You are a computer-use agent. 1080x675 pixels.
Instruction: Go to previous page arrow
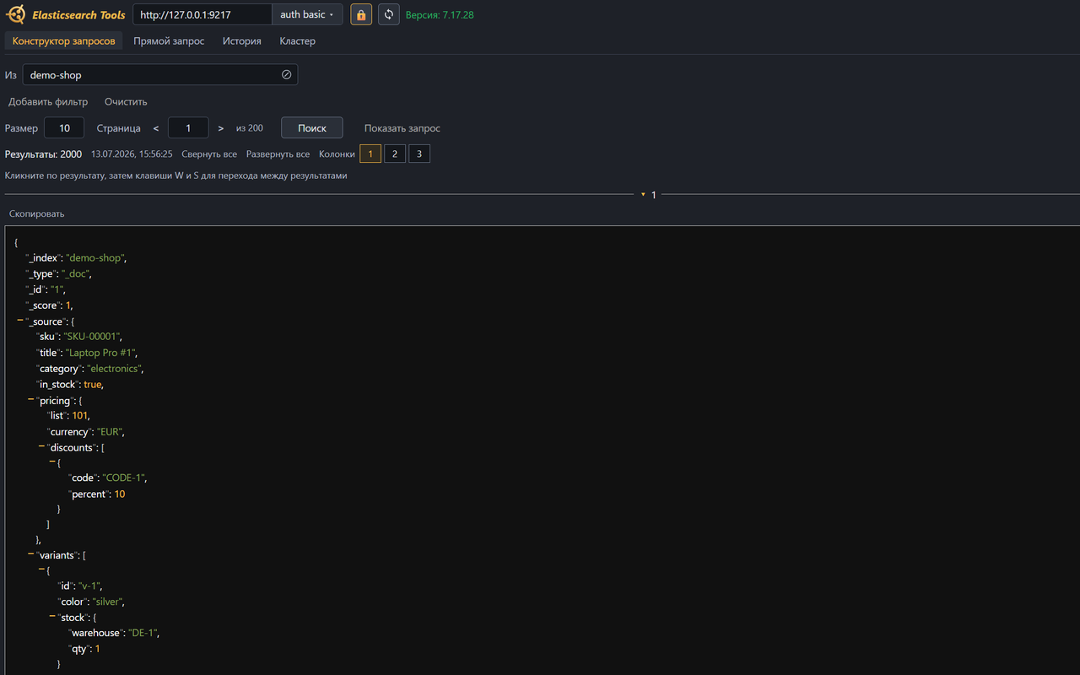[x=156, y=128]
